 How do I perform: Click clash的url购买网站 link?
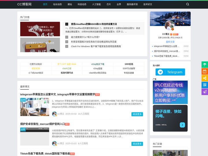(x=98, y=73)
